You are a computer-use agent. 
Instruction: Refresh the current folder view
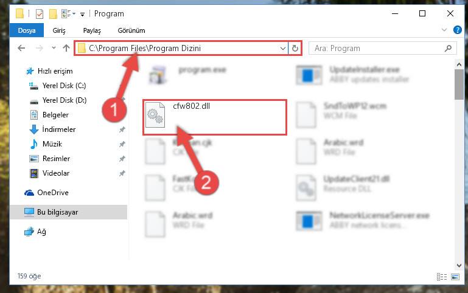coord(295,48)
